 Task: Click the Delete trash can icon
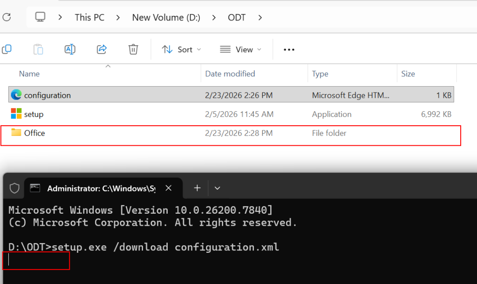coord(133,49)
